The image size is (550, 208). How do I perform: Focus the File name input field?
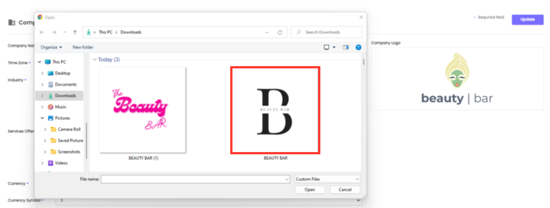coord(196,179)
